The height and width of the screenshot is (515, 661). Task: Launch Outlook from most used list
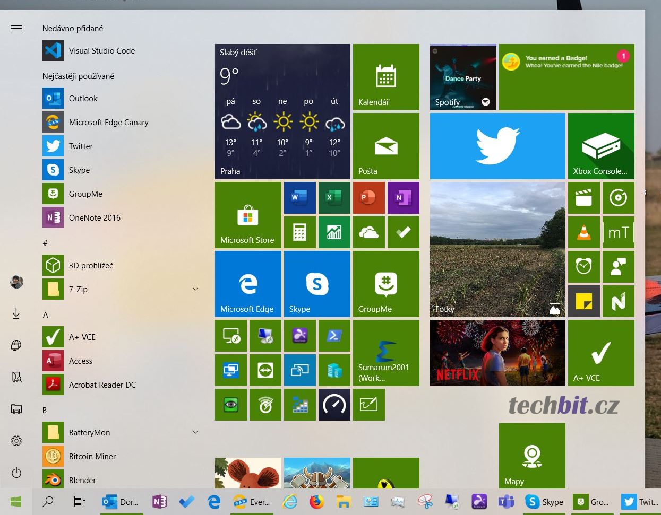coord(121,99)
